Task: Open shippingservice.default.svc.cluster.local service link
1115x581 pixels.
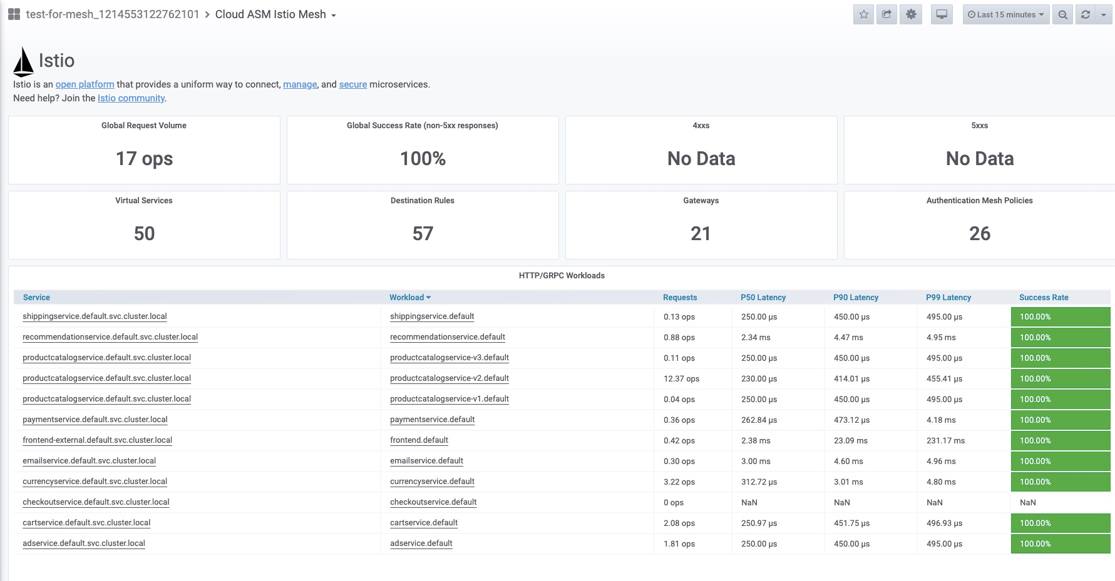Action: pos(95,316)
